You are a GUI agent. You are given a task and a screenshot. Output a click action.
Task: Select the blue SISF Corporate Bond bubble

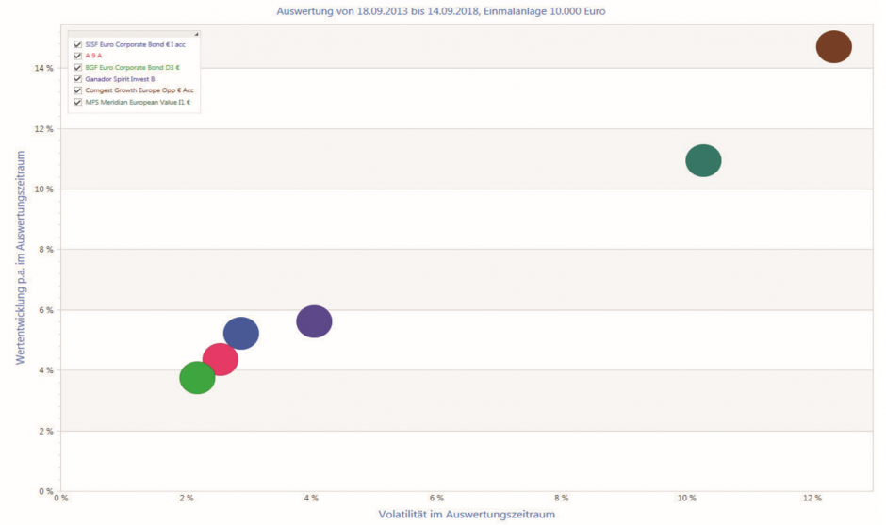point(241,333)
